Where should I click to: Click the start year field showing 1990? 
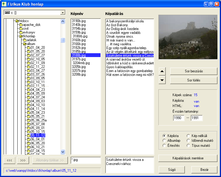(179, 118)
